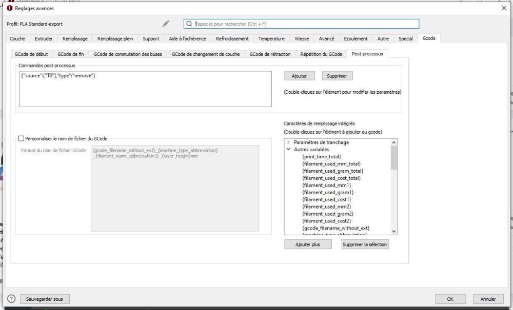Select {filament_used_gram2} variable
This screenshot has width=513, height=310.
point(328,214)
